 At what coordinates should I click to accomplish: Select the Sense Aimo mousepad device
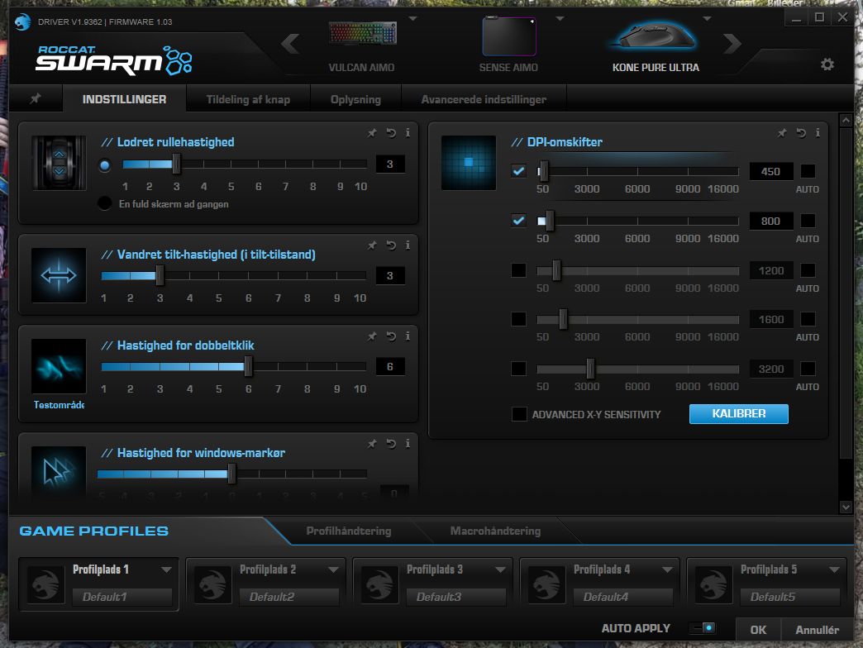[x=508, y=45]
